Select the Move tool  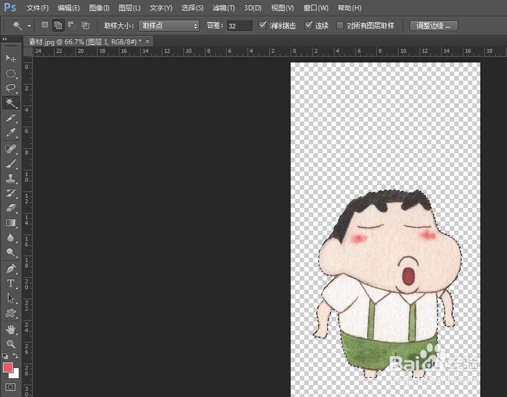[11, 58]
